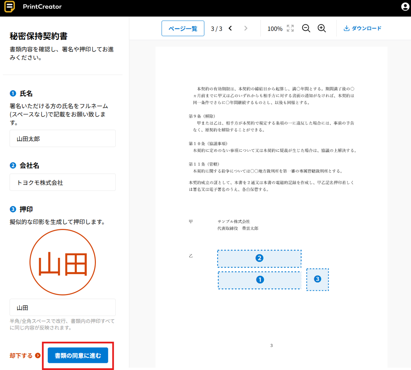This screenshot has width=411, height=370.
Task: Edit the 押印 text field containing 山田
Action: pos(62,308)
